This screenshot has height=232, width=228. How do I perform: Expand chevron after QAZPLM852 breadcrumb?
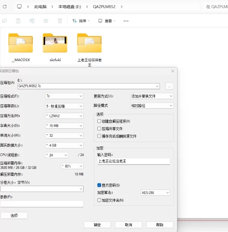pyautogui.click(x=122, y=7)
